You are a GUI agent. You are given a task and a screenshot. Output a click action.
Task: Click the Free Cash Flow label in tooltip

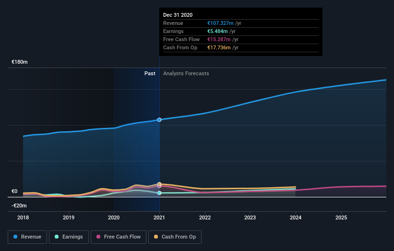pyautogui.click(x=181, y=39)
